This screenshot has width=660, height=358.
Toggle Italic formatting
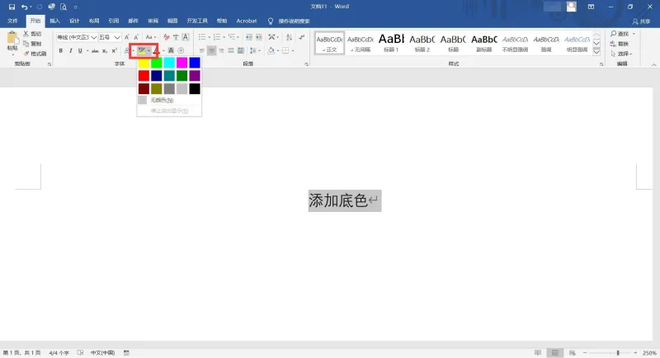70,51
